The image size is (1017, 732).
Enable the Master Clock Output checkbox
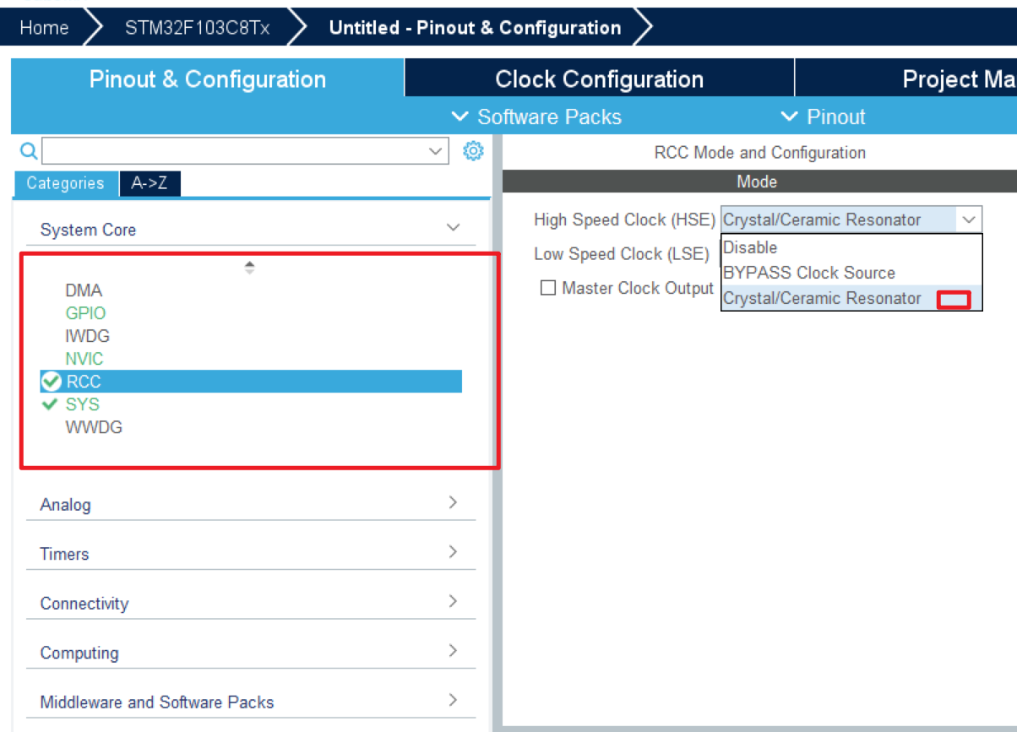[548, 288]
